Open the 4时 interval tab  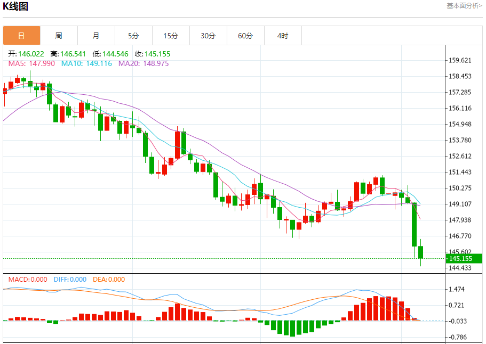click(x=283, y=36)
